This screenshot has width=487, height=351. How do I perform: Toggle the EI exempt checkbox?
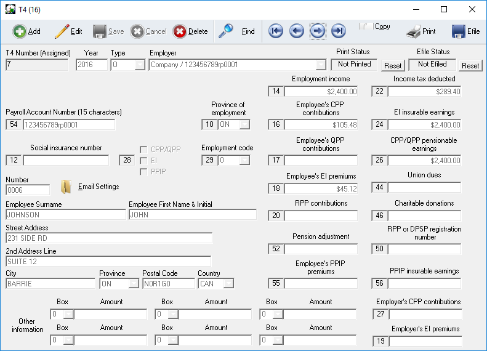click(x=143, y=160)
